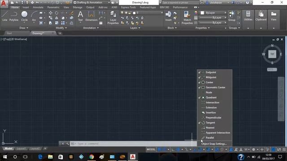The width and height of the screenshot is (287, 161).
Task: Open the Drafting & Annotation workspace dropdown
Action: [91, 3]
